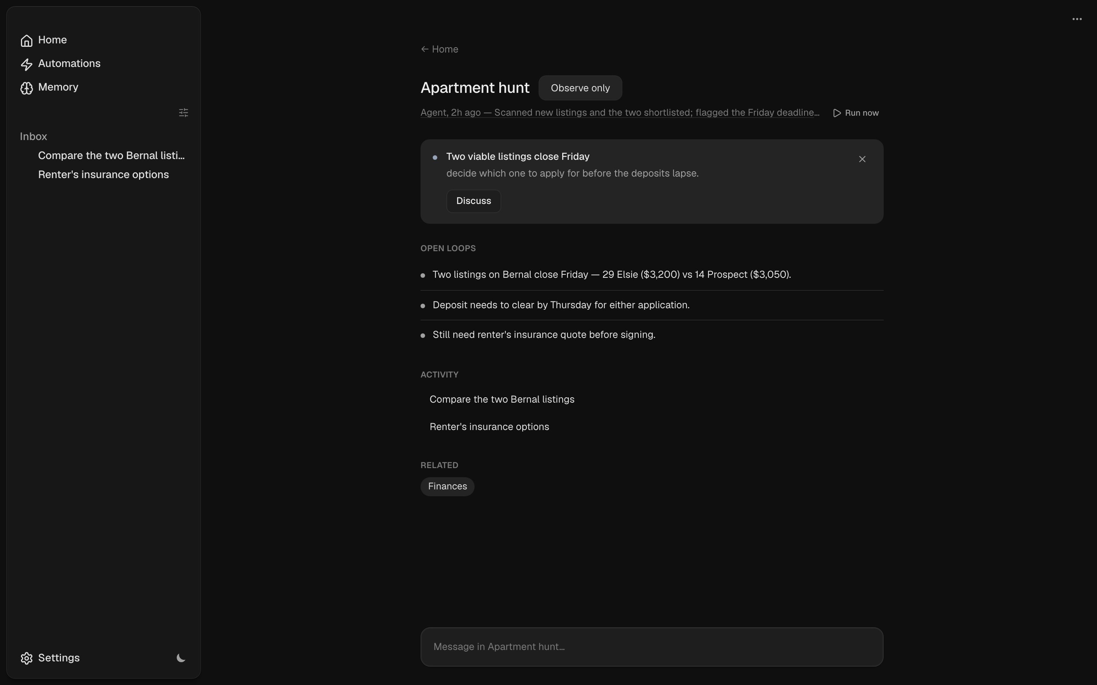The width and height of the screenshot is (1097, 685).
Task: Click OPEN LOOPS section heading
Action: (x=448, y=248)
